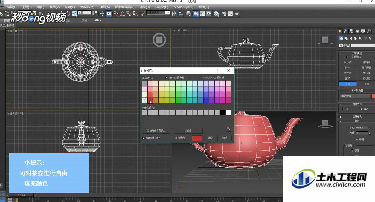Choose the 长方体 object type button
The image size is (375, 202).
point(347,62)
